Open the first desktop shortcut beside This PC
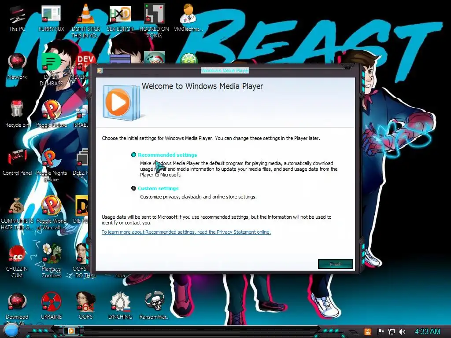This screenshot has height=338, width=451. pos(52,19)
